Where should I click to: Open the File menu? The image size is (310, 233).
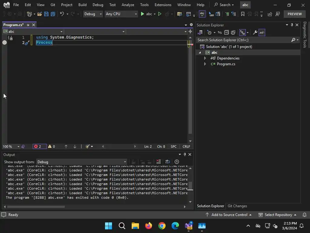(16, 5)
